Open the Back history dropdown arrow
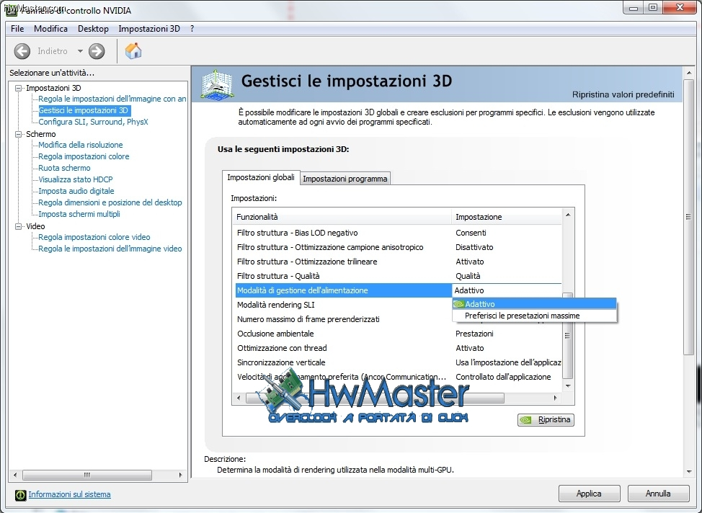 point(80,51)
